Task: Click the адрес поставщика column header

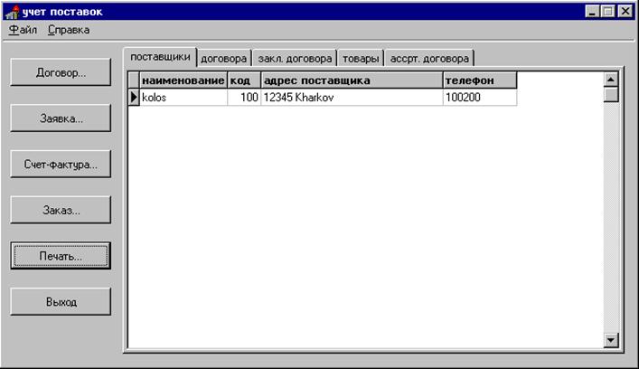Action: 351,80
